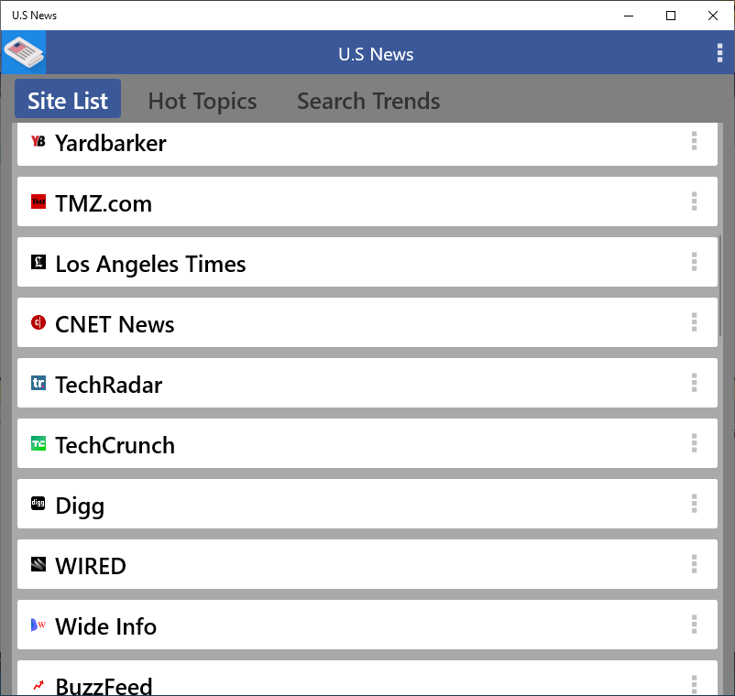The image size is (735, 696).
Task: Minimize the U.S News window
Action: [629, 16]
